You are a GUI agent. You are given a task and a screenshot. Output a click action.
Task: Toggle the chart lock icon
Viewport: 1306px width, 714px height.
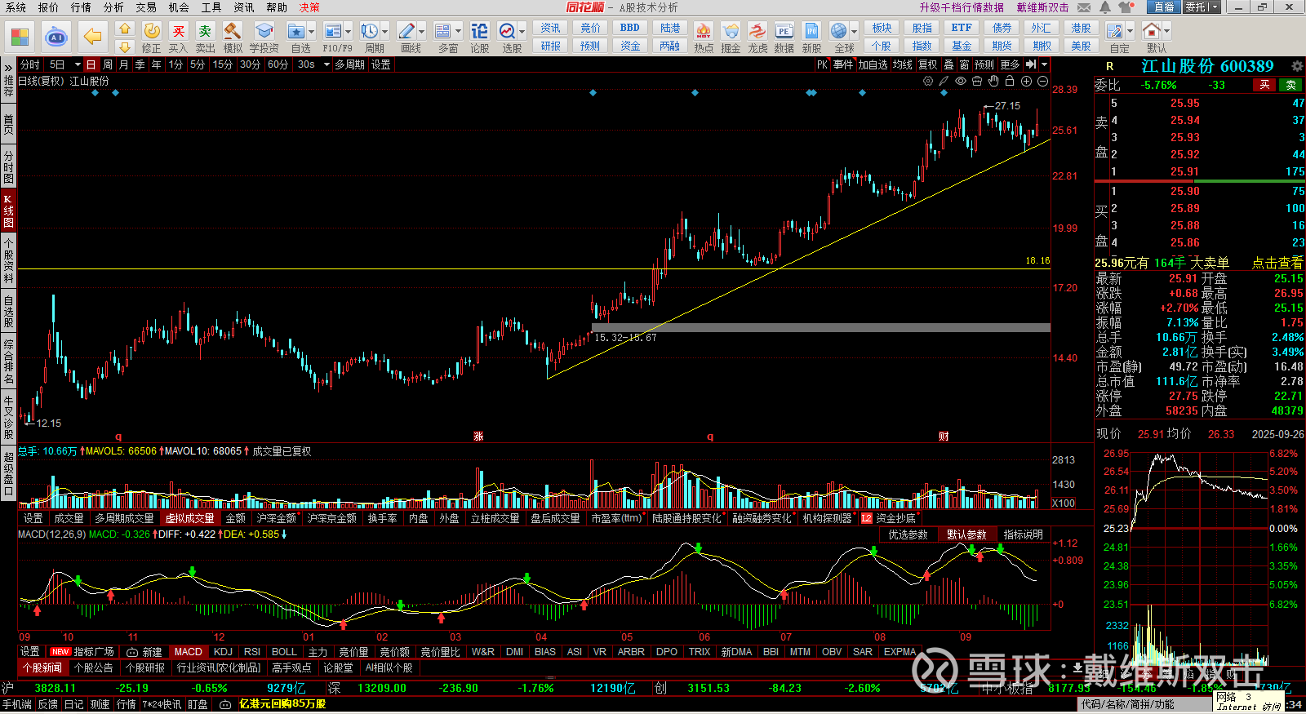[x=1010, y=81]
